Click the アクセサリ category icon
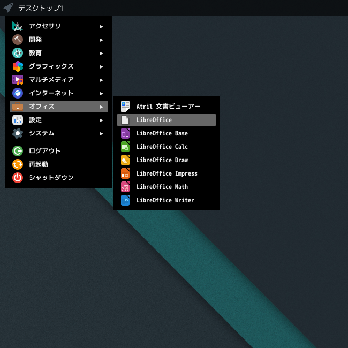348x348 pixels. coord(18,26)
